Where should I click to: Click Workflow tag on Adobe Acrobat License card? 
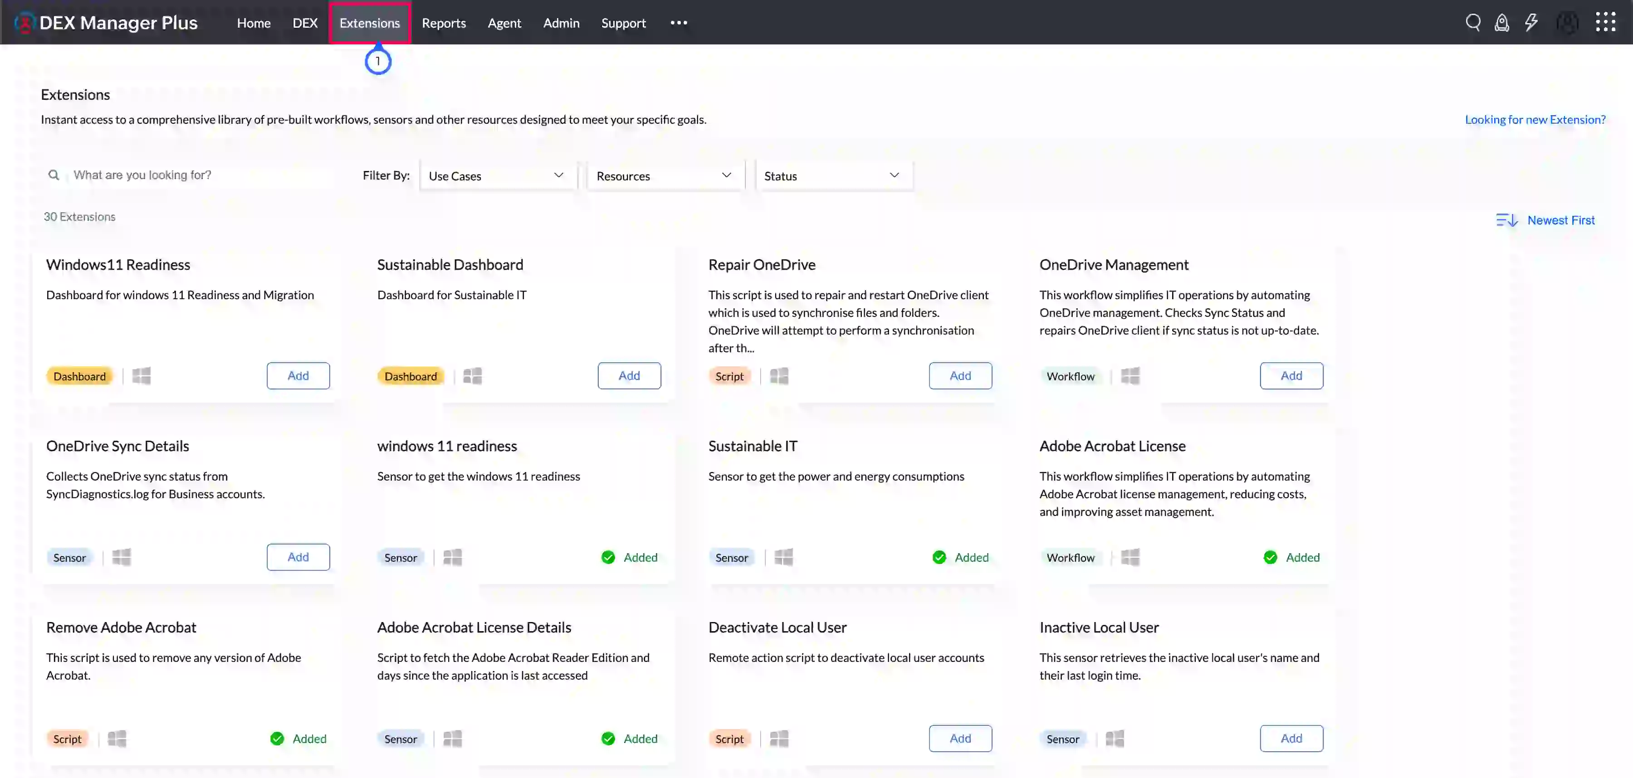click(1070, 558)
